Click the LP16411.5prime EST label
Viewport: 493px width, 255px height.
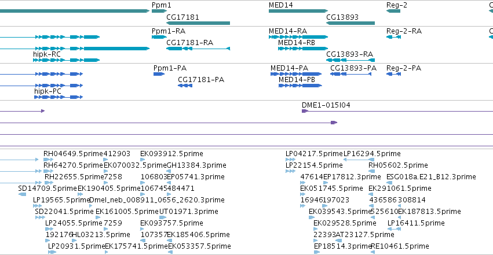point(416,223)
